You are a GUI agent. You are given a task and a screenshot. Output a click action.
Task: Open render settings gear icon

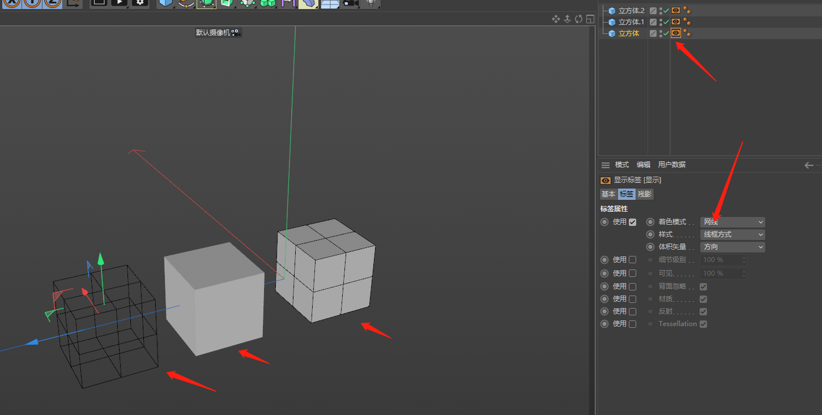[x=140, y=3]
